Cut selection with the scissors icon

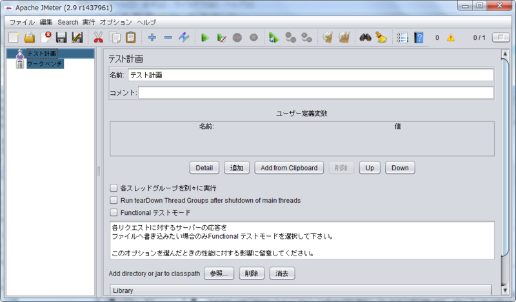pos(98,37)
